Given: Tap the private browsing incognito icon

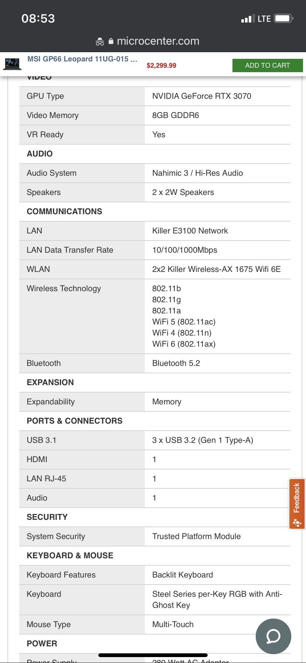Looking at the screenshot, I should [x=100, y=41].
